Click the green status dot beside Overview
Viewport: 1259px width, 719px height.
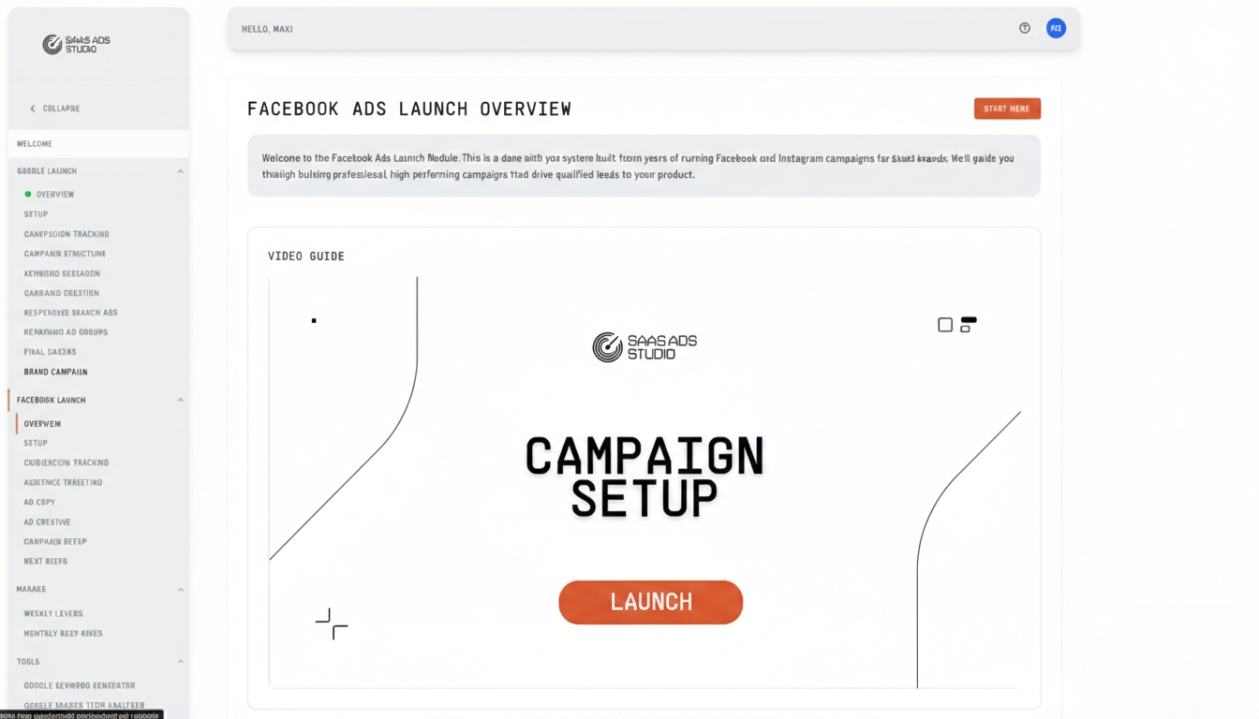tap(27, 194)
